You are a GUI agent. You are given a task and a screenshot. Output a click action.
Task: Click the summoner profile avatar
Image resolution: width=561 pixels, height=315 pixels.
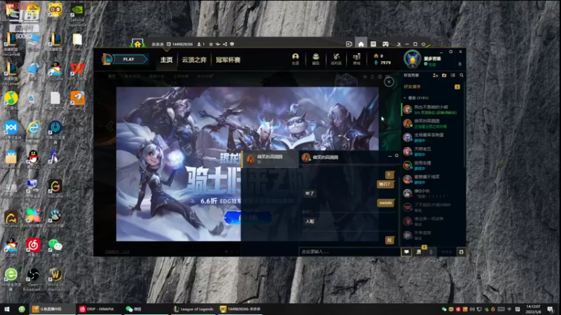(412, 59)
